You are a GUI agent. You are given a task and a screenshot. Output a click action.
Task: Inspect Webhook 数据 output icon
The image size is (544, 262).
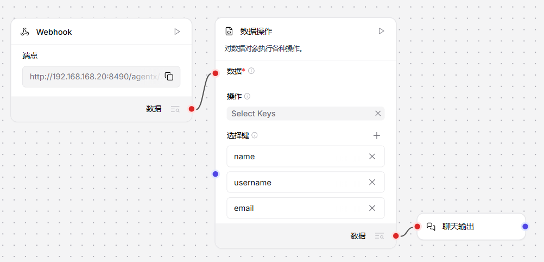pos(175,109)
